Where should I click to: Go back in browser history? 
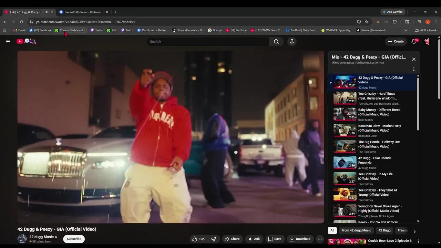(x=5, y=22)
